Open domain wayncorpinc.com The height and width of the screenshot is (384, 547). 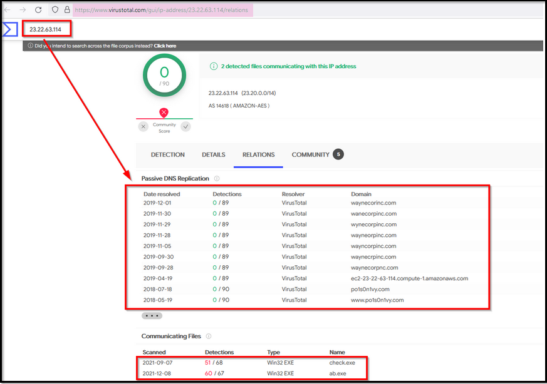pos(373,246)
